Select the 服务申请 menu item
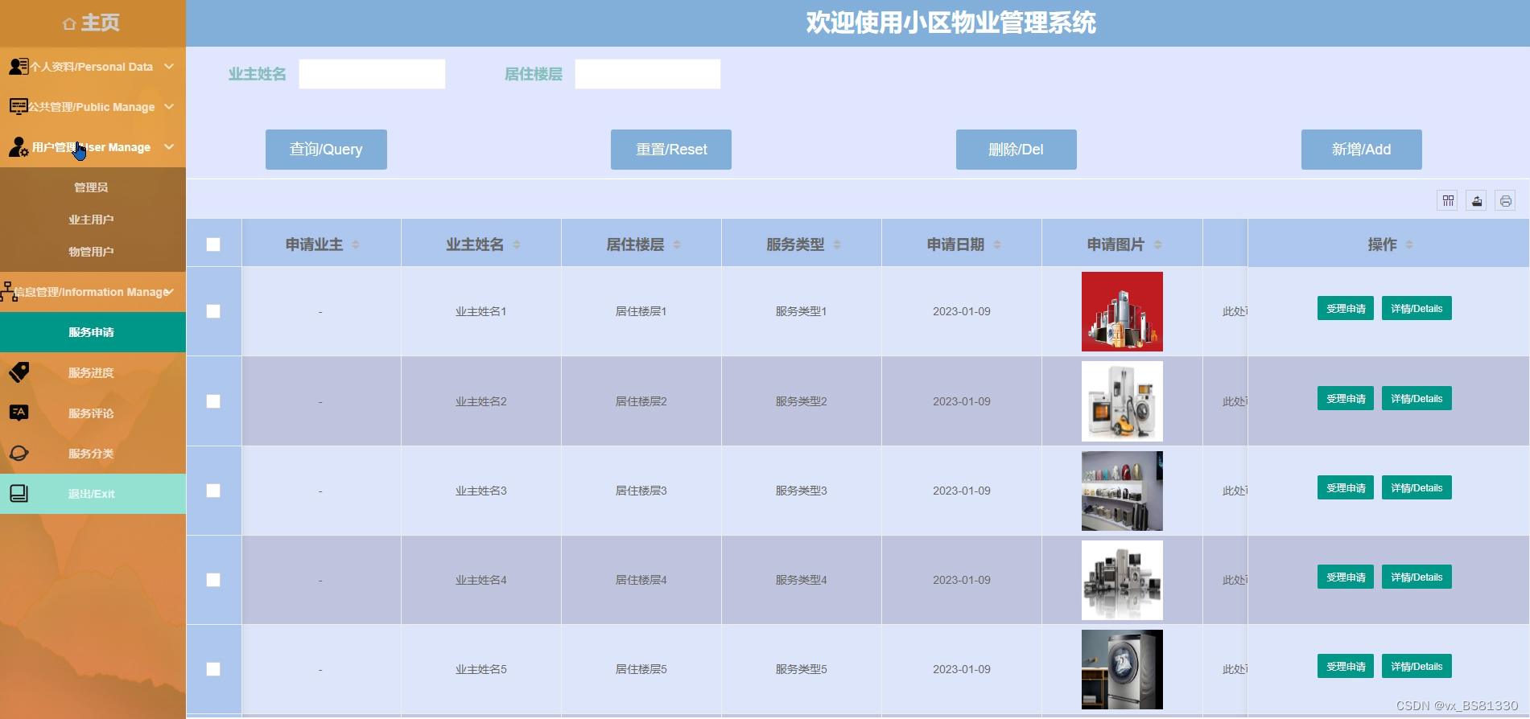Screen dimensions: 1530x719 point(93,332)
